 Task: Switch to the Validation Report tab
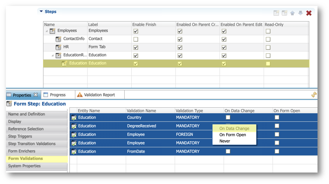click(x=99, y=95)
